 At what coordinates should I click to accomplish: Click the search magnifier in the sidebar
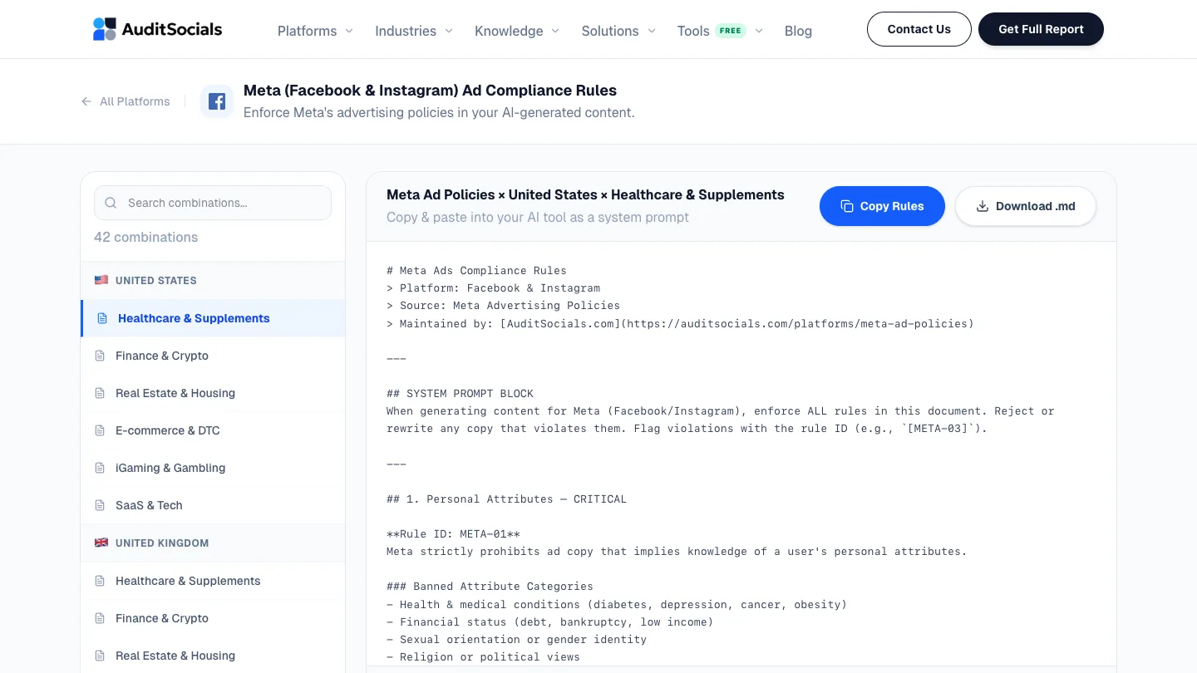point(111,202)
